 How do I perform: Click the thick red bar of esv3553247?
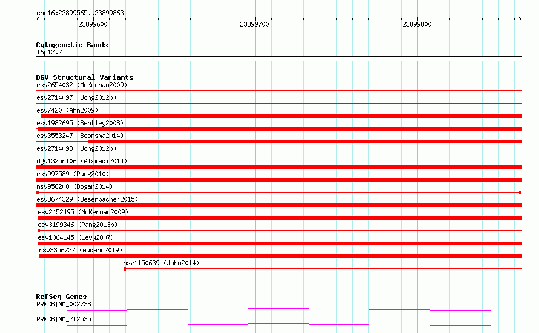tap(305, 142)
